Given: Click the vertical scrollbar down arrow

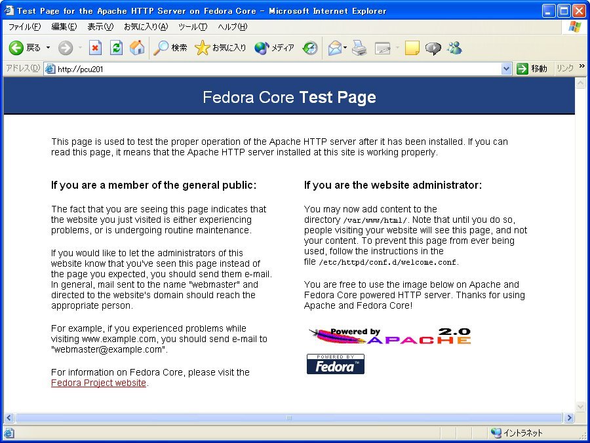Looking at the screenshot, I should click(581, 406).
